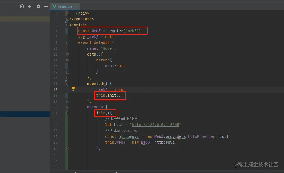Collapse the script tag fold marker
284x173 pixels.
click(x=68, y=25)
